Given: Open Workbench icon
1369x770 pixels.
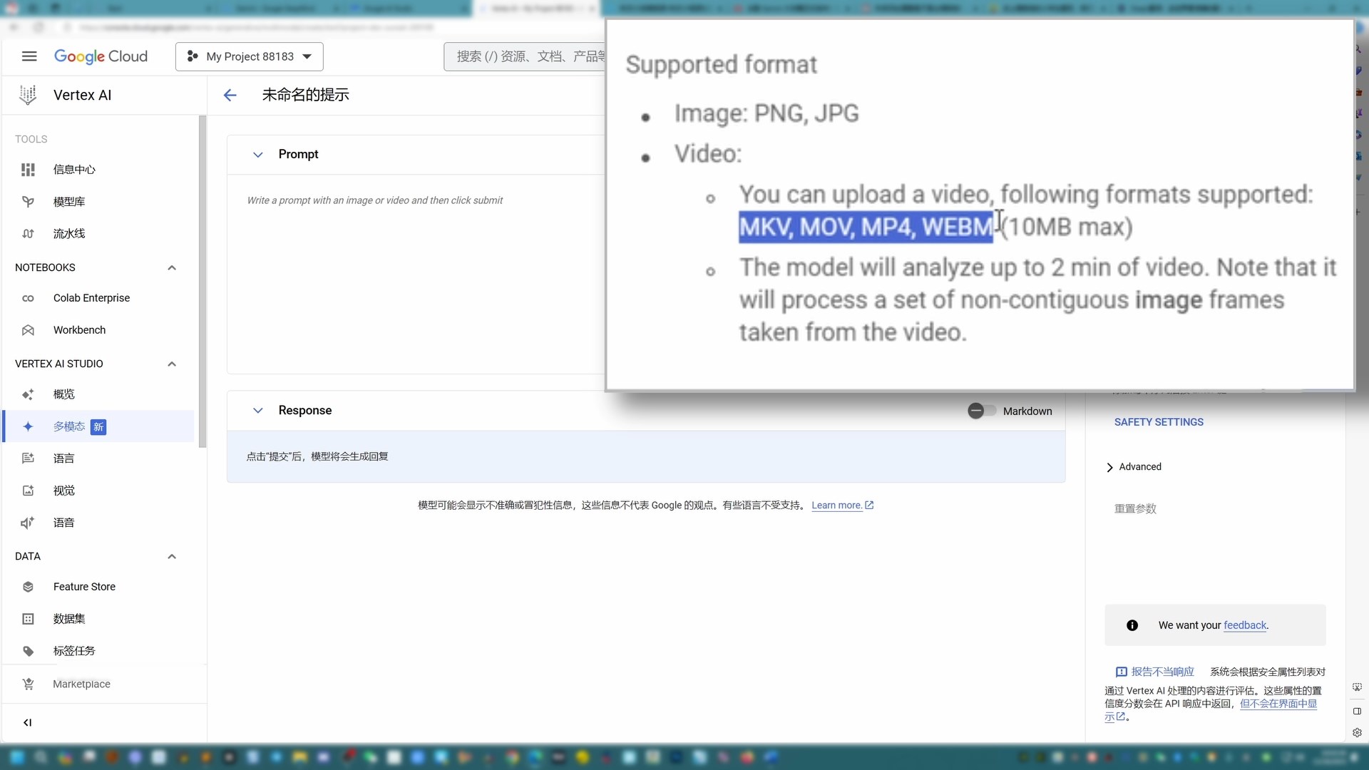Looking at the screenshot, I should coord(28,330).
